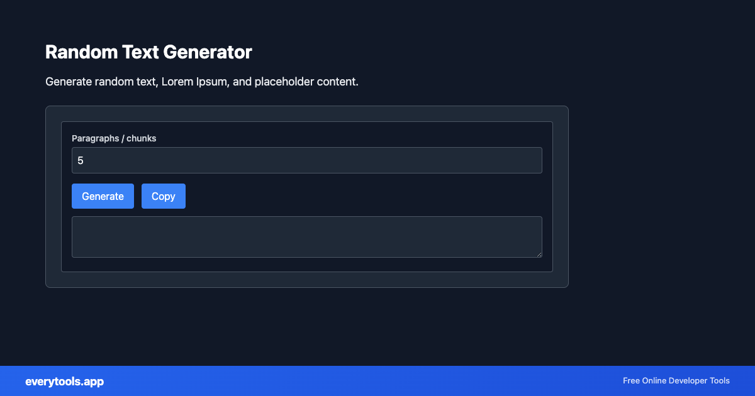Viewport: 755px width, 396px height.
Task: Click the blue footer bar
Action: click(x=377, y=381)
